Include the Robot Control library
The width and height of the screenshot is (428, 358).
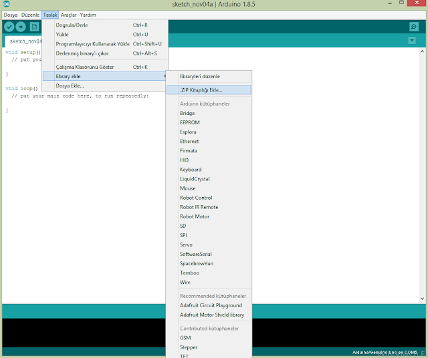click(x=209, y=198)
